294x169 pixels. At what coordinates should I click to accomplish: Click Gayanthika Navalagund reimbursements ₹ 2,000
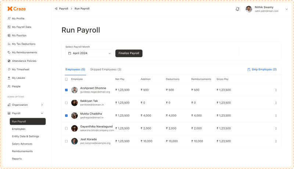197,128
